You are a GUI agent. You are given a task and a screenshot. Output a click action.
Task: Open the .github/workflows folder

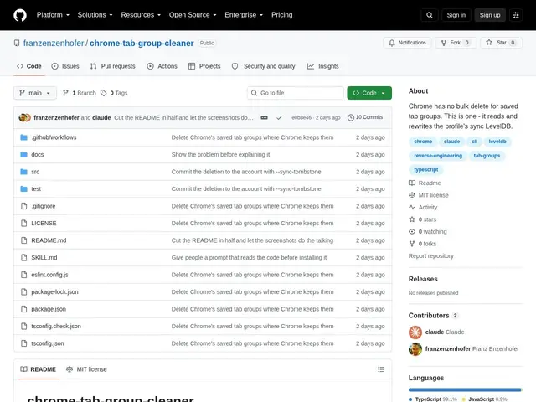[54, 137]
